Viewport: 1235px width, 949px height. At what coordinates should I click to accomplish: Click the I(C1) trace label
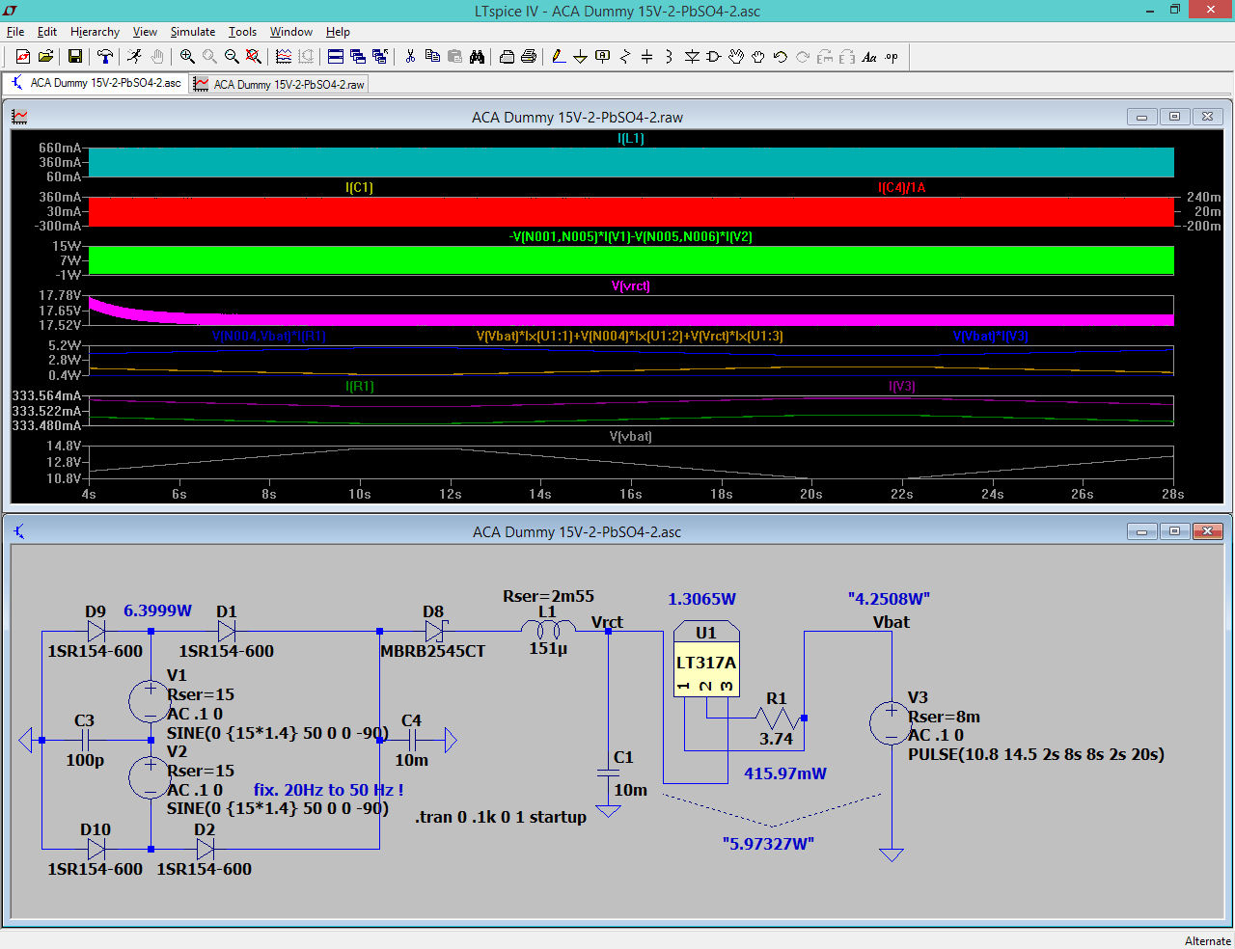click(x=359, y=188)
